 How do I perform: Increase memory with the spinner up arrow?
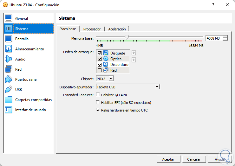[x=225, y=37]
